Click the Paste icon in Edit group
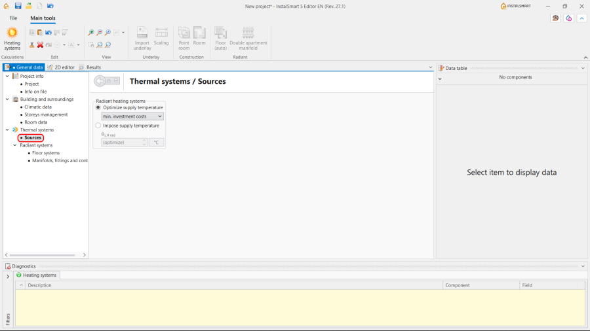Screen dimensions: 590x331 [40, 33]
